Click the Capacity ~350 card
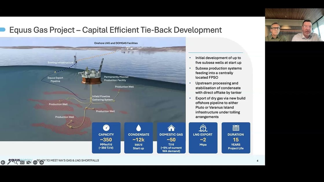Screen dimensions: 324x182 point(106,138)
